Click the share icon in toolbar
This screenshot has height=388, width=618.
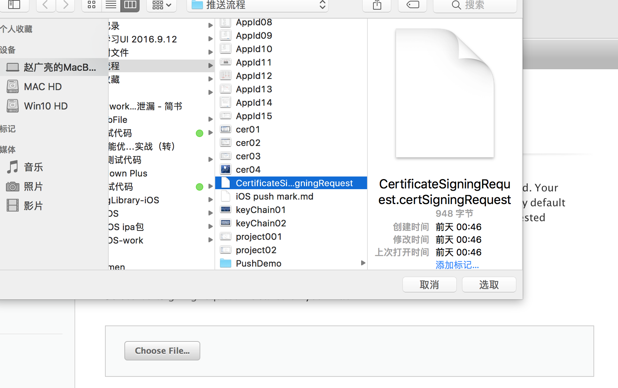377,5
